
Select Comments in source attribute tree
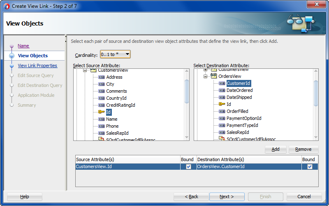116,91
